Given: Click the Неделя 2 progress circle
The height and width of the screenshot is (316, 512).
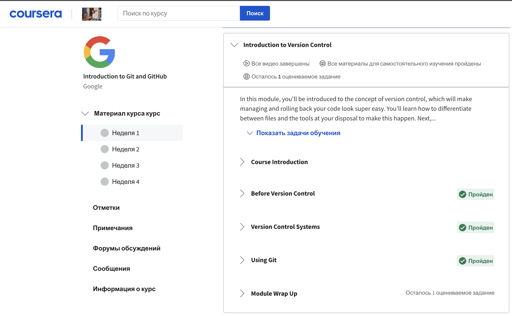Looking at the screenshot, I should pos(105,149).
